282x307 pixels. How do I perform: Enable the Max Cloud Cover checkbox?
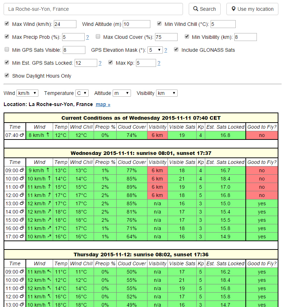pyautogui.click(x=98, y=37)
